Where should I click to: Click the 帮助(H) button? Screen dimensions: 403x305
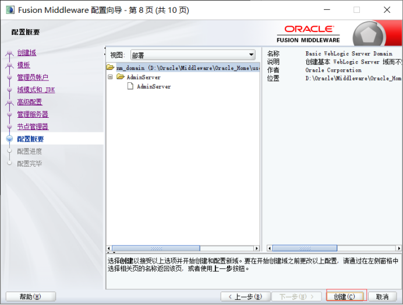30,296
